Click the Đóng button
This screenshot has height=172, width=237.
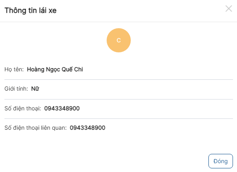221,161
